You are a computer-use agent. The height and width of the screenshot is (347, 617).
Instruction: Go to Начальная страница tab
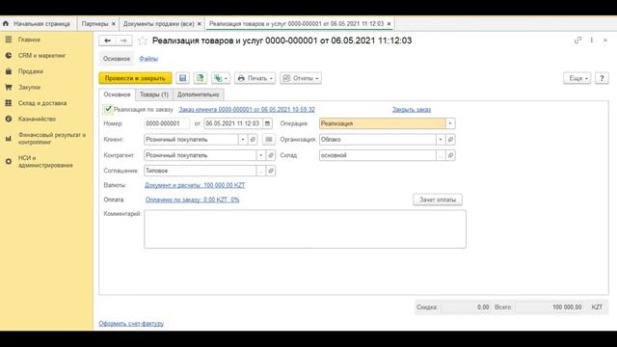[41, 23]
